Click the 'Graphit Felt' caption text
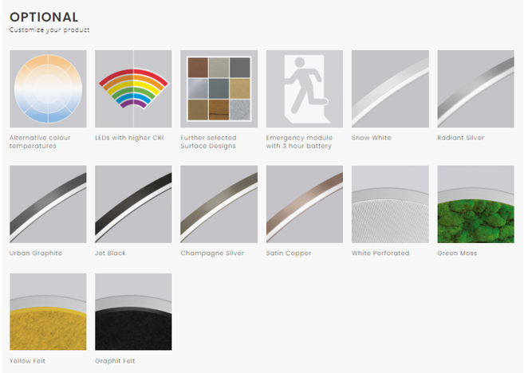The image size is (524, 373). coord(115,361)
